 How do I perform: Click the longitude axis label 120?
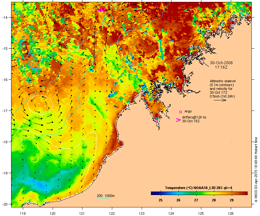[53, 213]
